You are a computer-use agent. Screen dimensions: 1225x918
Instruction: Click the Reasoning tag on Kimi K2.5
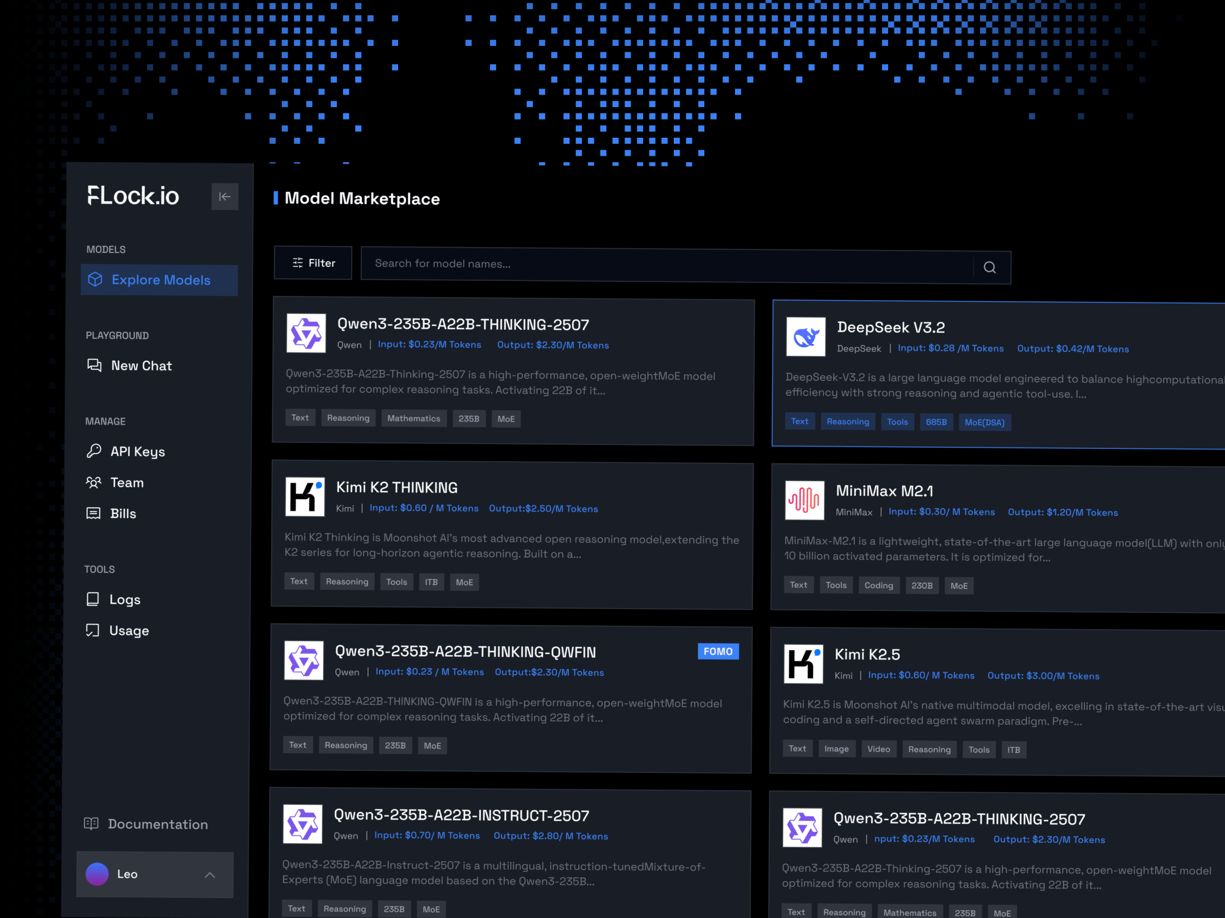tap(930, 750)
